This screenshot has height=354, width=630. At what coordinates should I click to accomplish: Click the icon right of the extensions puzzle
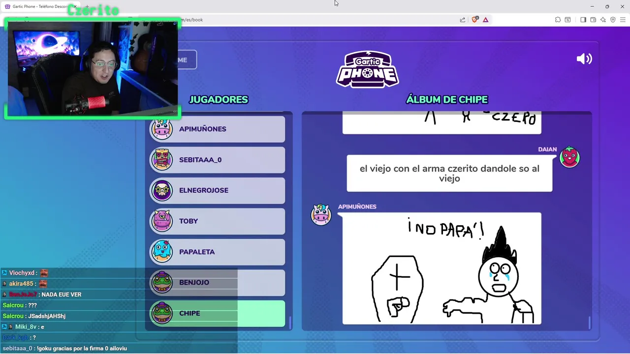coord(567,20)
